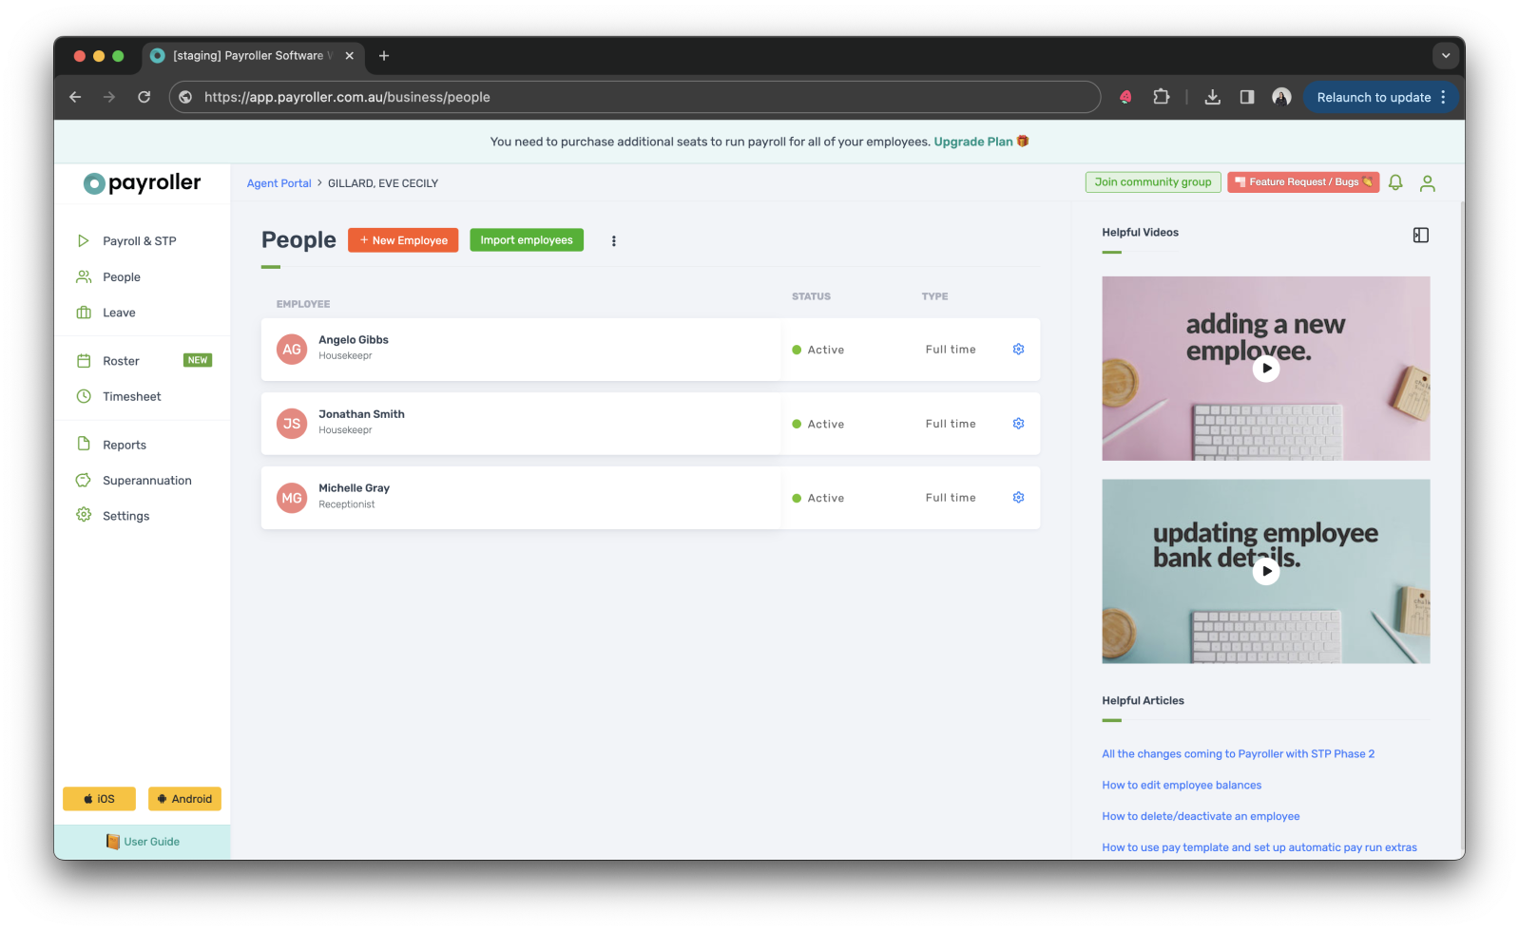Click the AG avatar for Angelo Gibbs
The image size is (1519, 931).
[292, 350]
